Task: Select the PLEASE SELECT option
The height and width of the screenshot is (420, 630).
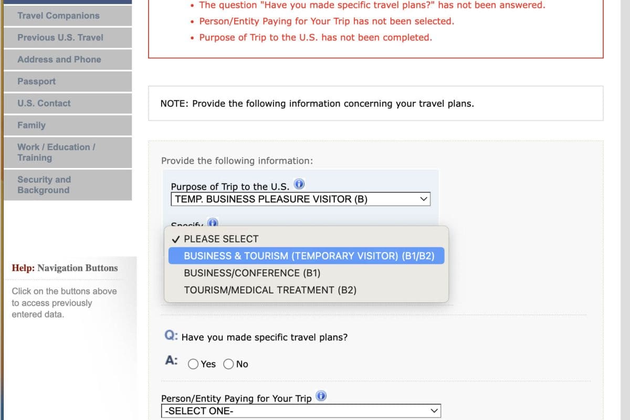Action: pos(221,239)
